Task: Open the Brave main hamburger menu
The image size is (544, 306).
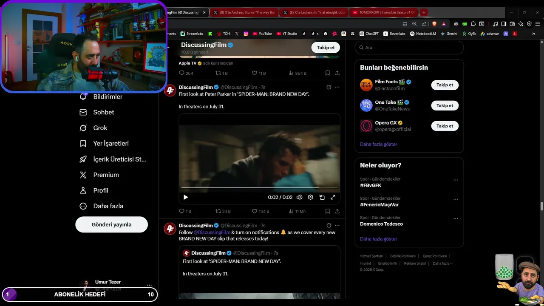Action: click(x=538, y=24)
